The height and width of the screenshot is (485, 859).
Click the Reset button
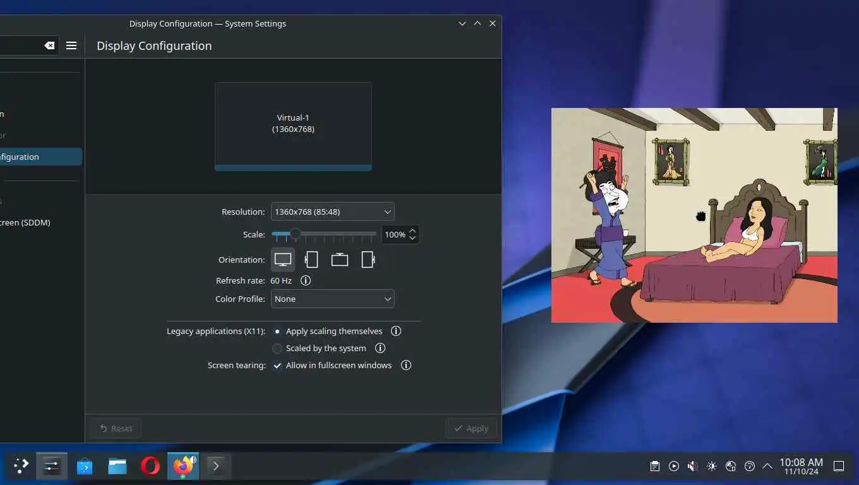pos(116,428)
